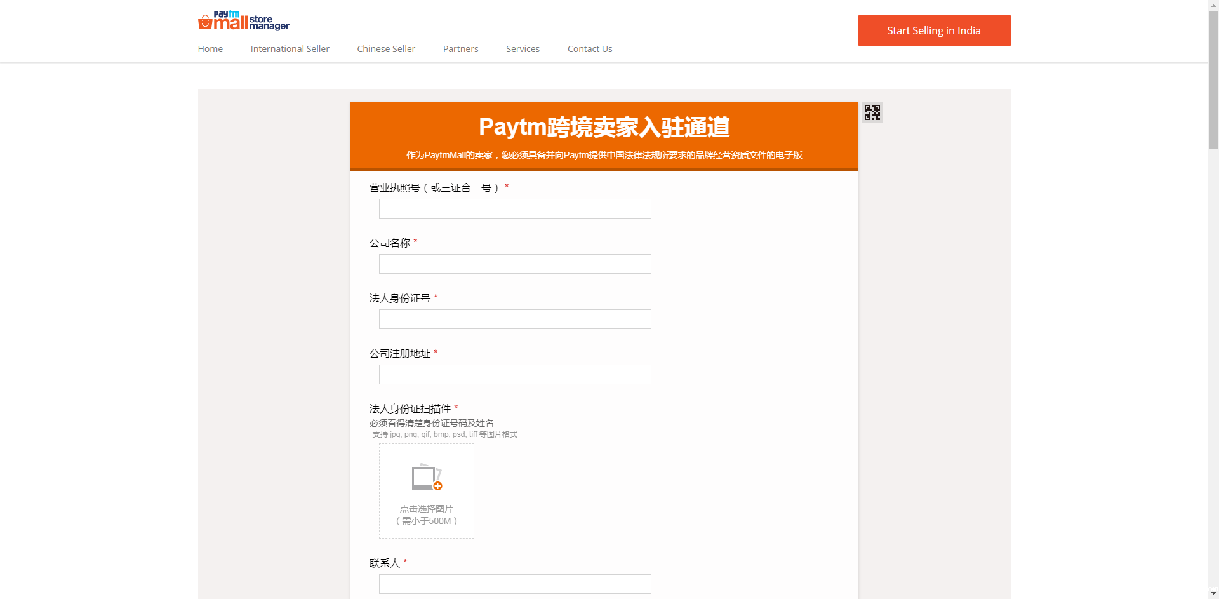Open the Contact Us link
Viewport: 1219px width, 599px height.
tap(590, 49)
